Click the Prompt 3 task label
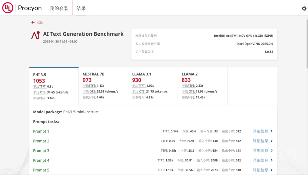This screenshot has width=308, height=175. pos(41,151)
